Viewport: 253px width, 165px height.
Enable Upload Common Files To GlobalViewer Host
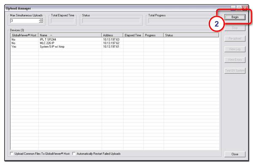pos(12,154)
